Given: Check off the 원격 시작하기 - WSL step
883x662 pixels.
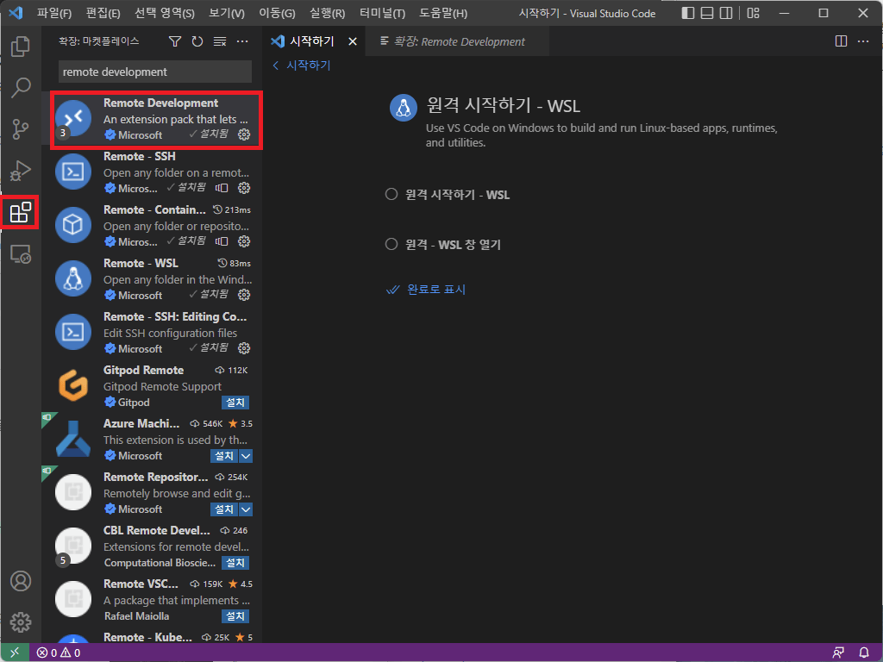Looking at the screenshot, I should coord(391,194).
